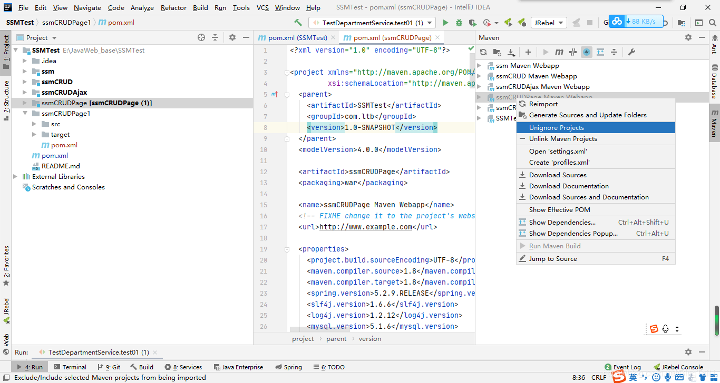Expand the ssmCRUD module folder
720x383 pixels.
point(25,82)
